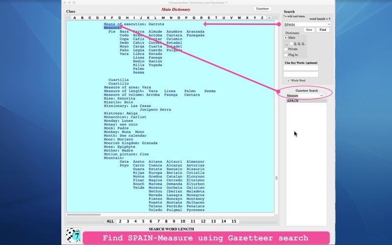392x245 pixels.
Task: Select the Main dictionary radio button
Action: click(286, 38)
